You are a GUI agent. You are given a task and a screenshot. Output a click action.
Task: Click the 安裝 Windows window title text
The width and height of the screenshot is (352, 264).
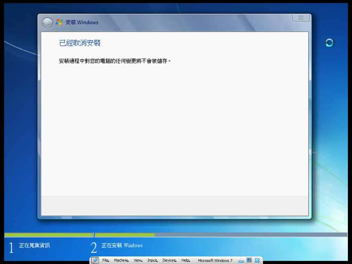coord(82,22)
